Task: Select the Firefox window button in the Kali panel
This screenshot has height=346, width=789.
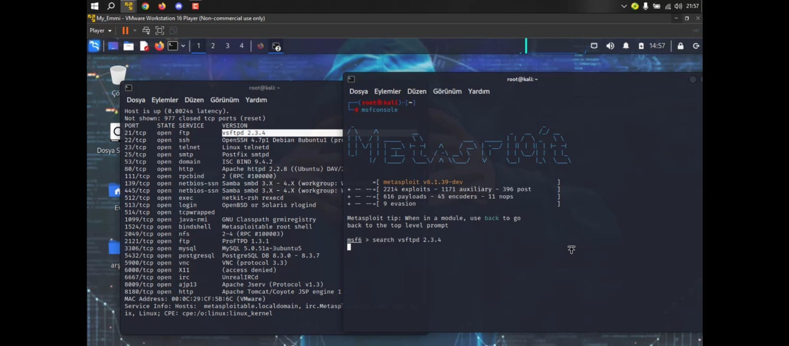Action: tap(260, 46)
